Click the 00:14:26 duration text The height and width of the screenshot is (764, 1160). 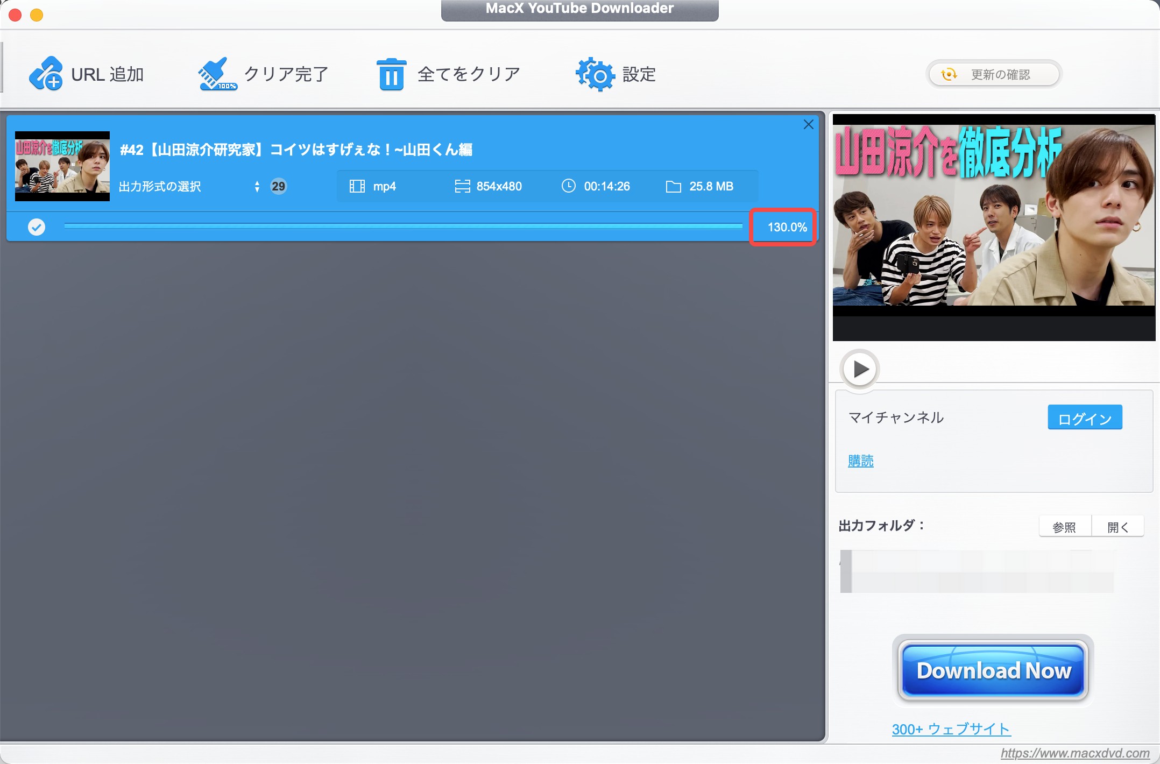tap(607, 186)
